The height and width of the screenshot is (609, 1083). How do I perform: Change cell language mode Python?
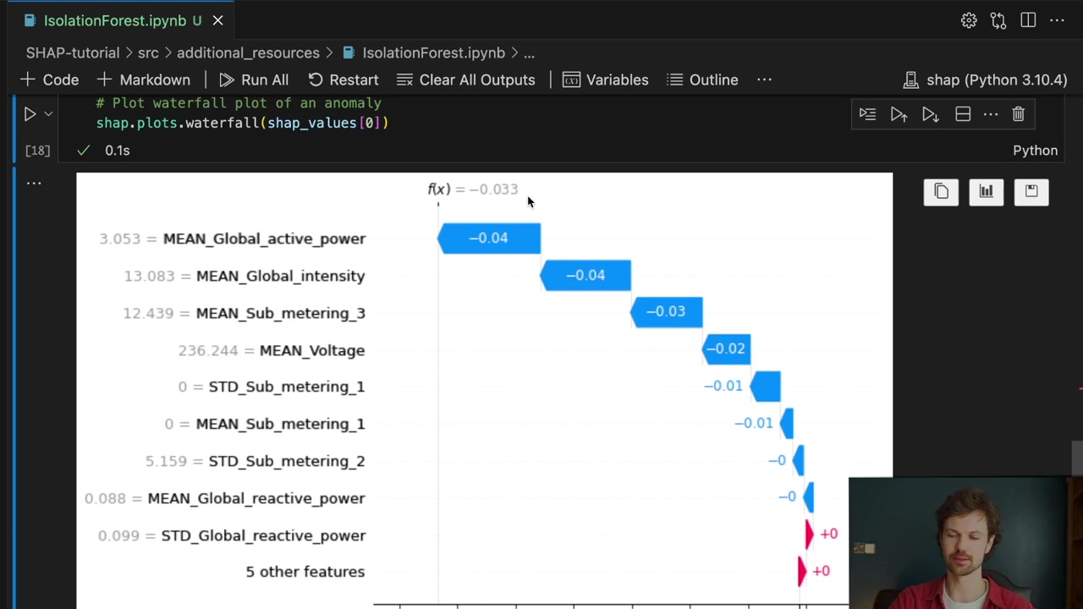point(1035,151)
